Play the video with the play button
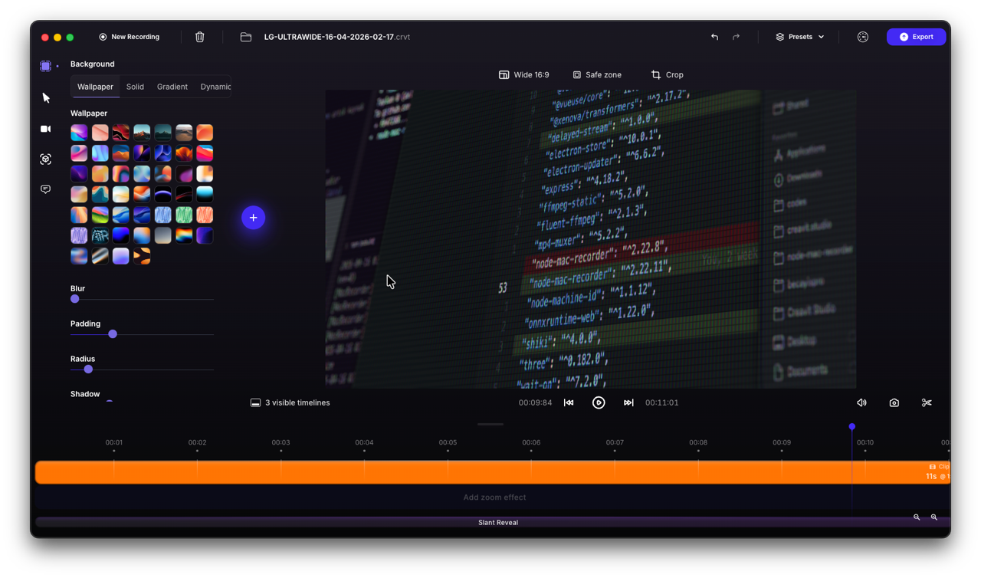This screenshot has height=578, width=981. [x=599, y=402]
